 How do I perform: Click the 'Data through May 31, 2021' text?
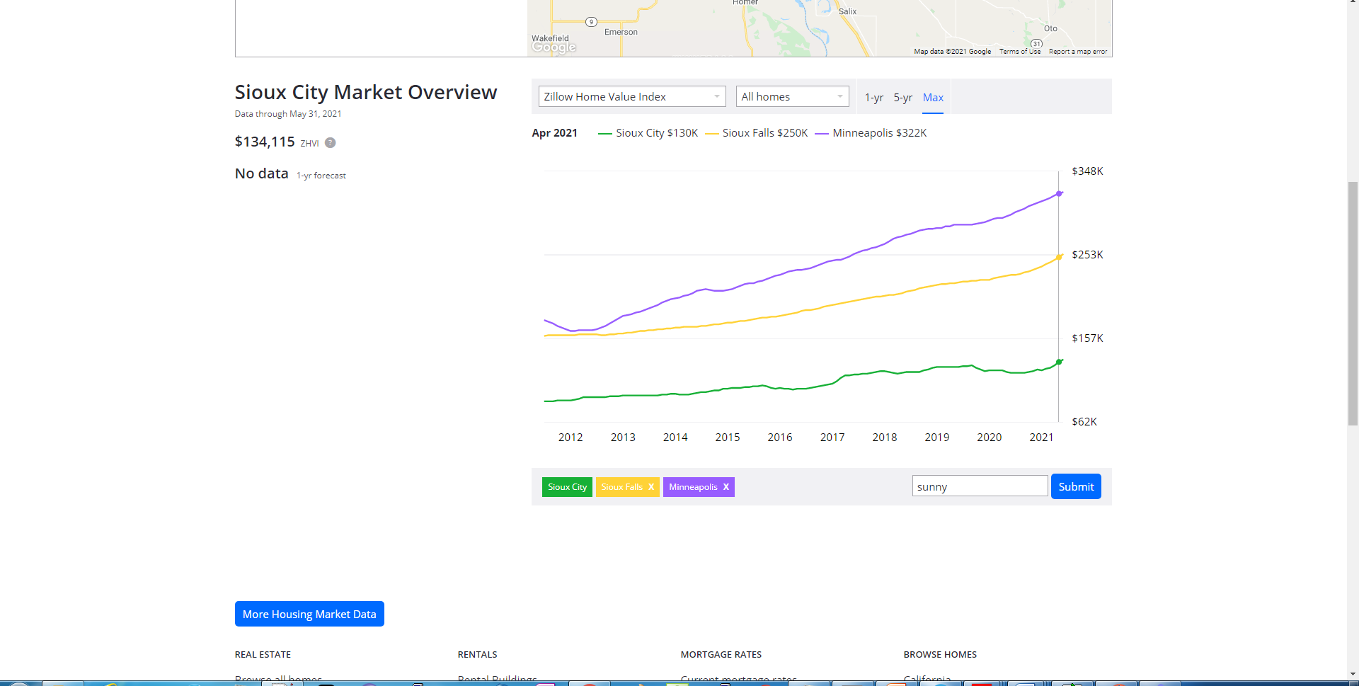pyautogui.click(x=288, y=114)
